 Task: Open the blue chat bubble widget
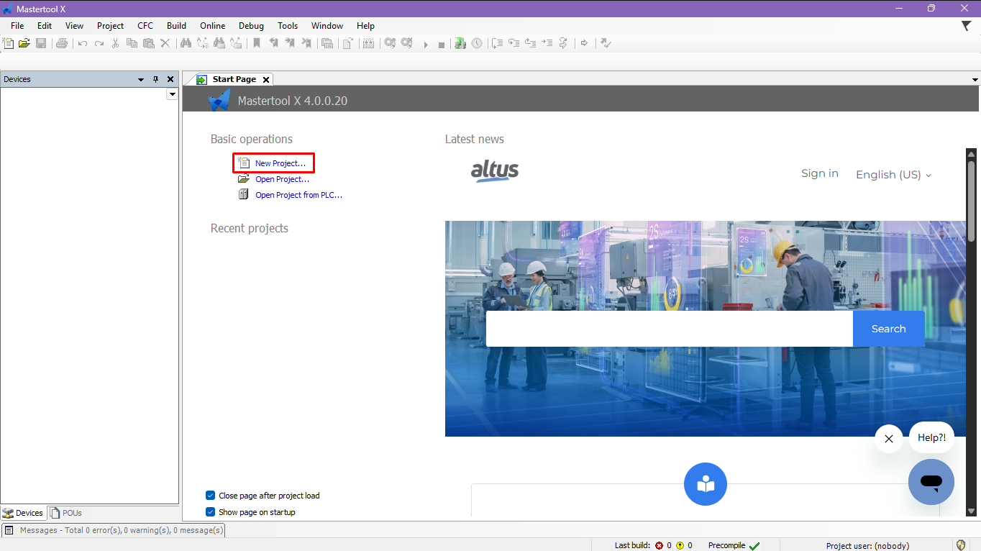[931, 482]
